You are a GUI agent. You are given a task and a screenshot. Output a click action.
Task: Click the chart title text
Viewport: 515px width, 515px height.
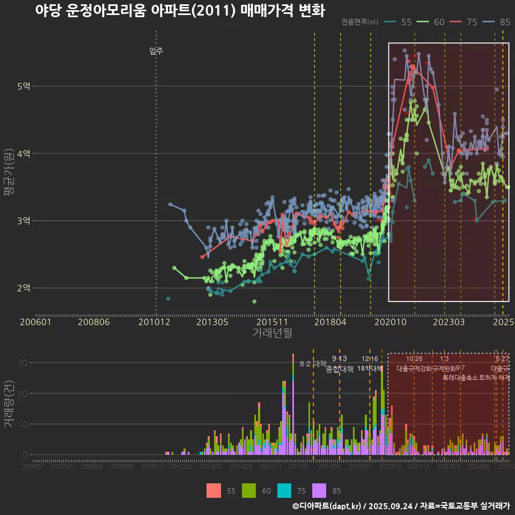(180, 11)
